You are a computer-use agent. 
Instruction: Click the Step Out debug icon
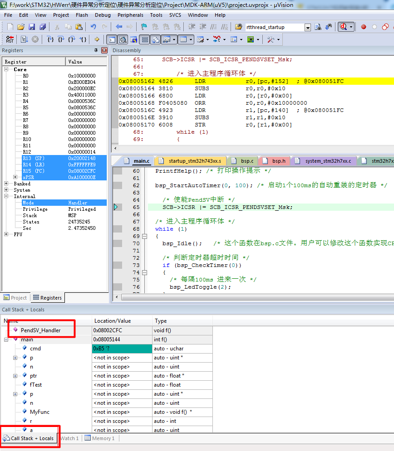71,39
